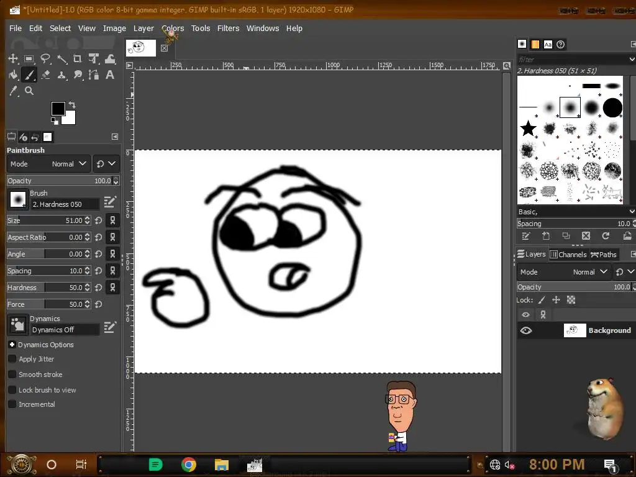Select the Fuzzy Select magic wand tool
This screenshot has width=636, height=477.
pos(61,59)
